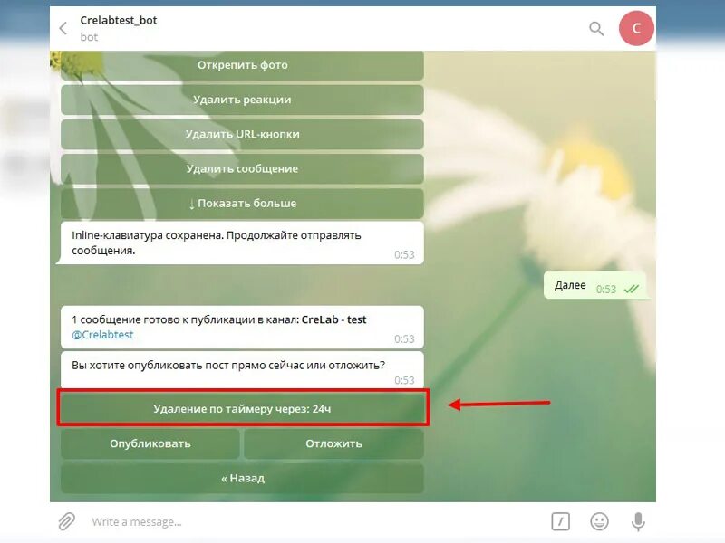This screenshot has height=543, width=725.
Task: Click the 1 сообщение готово к публикации message
Action: tap(242, 327)
